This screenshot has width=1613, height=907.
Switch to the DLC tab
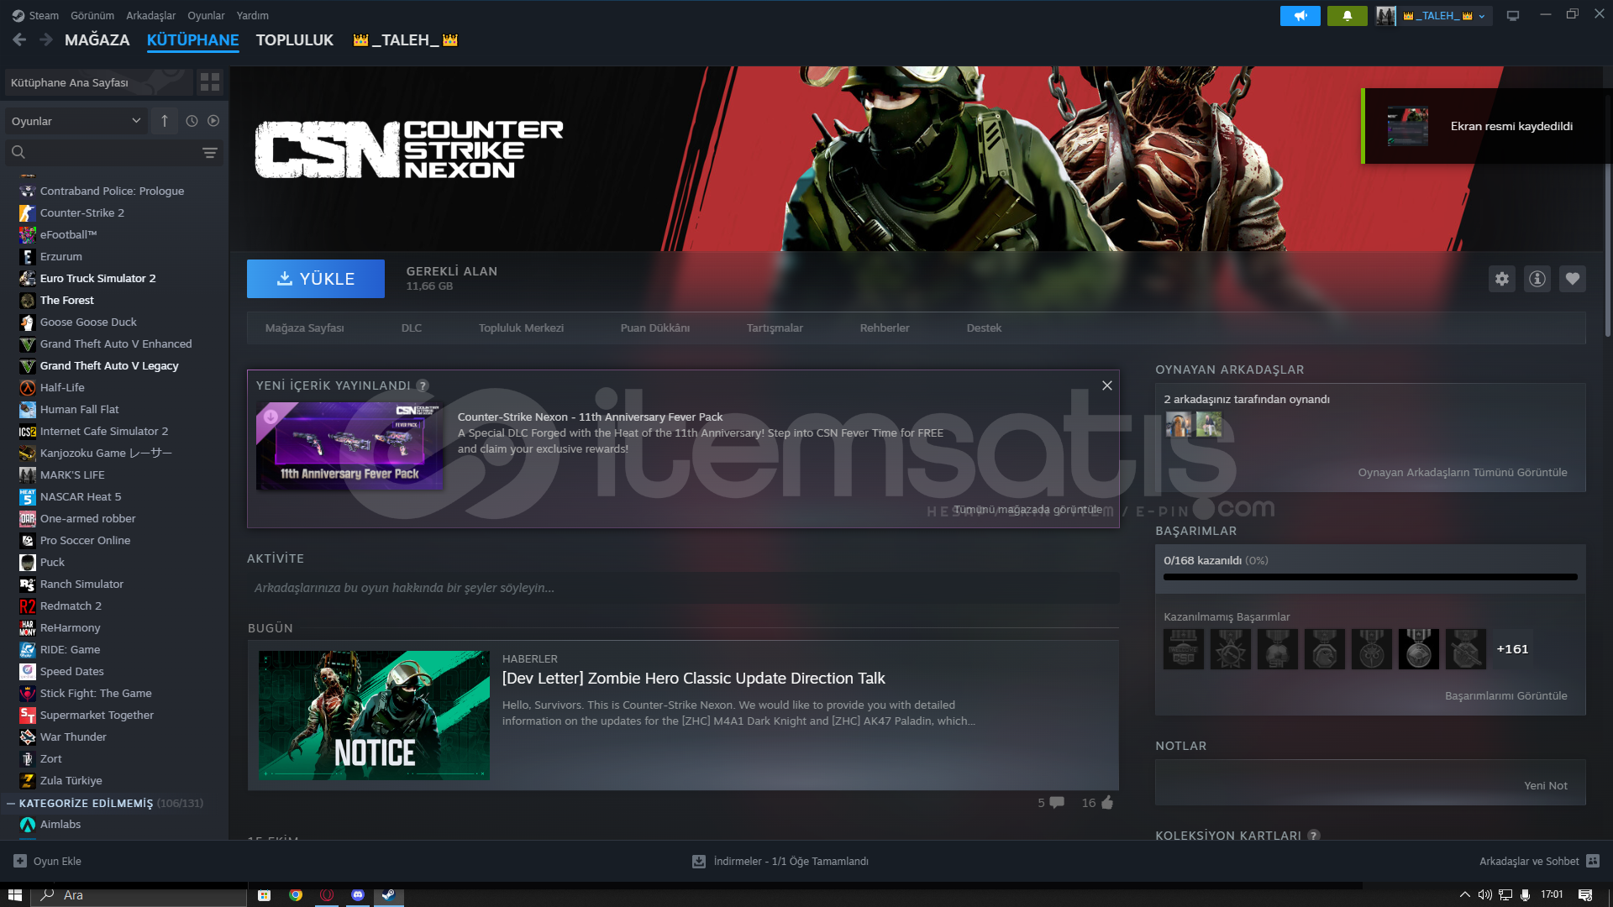(411, 328)
